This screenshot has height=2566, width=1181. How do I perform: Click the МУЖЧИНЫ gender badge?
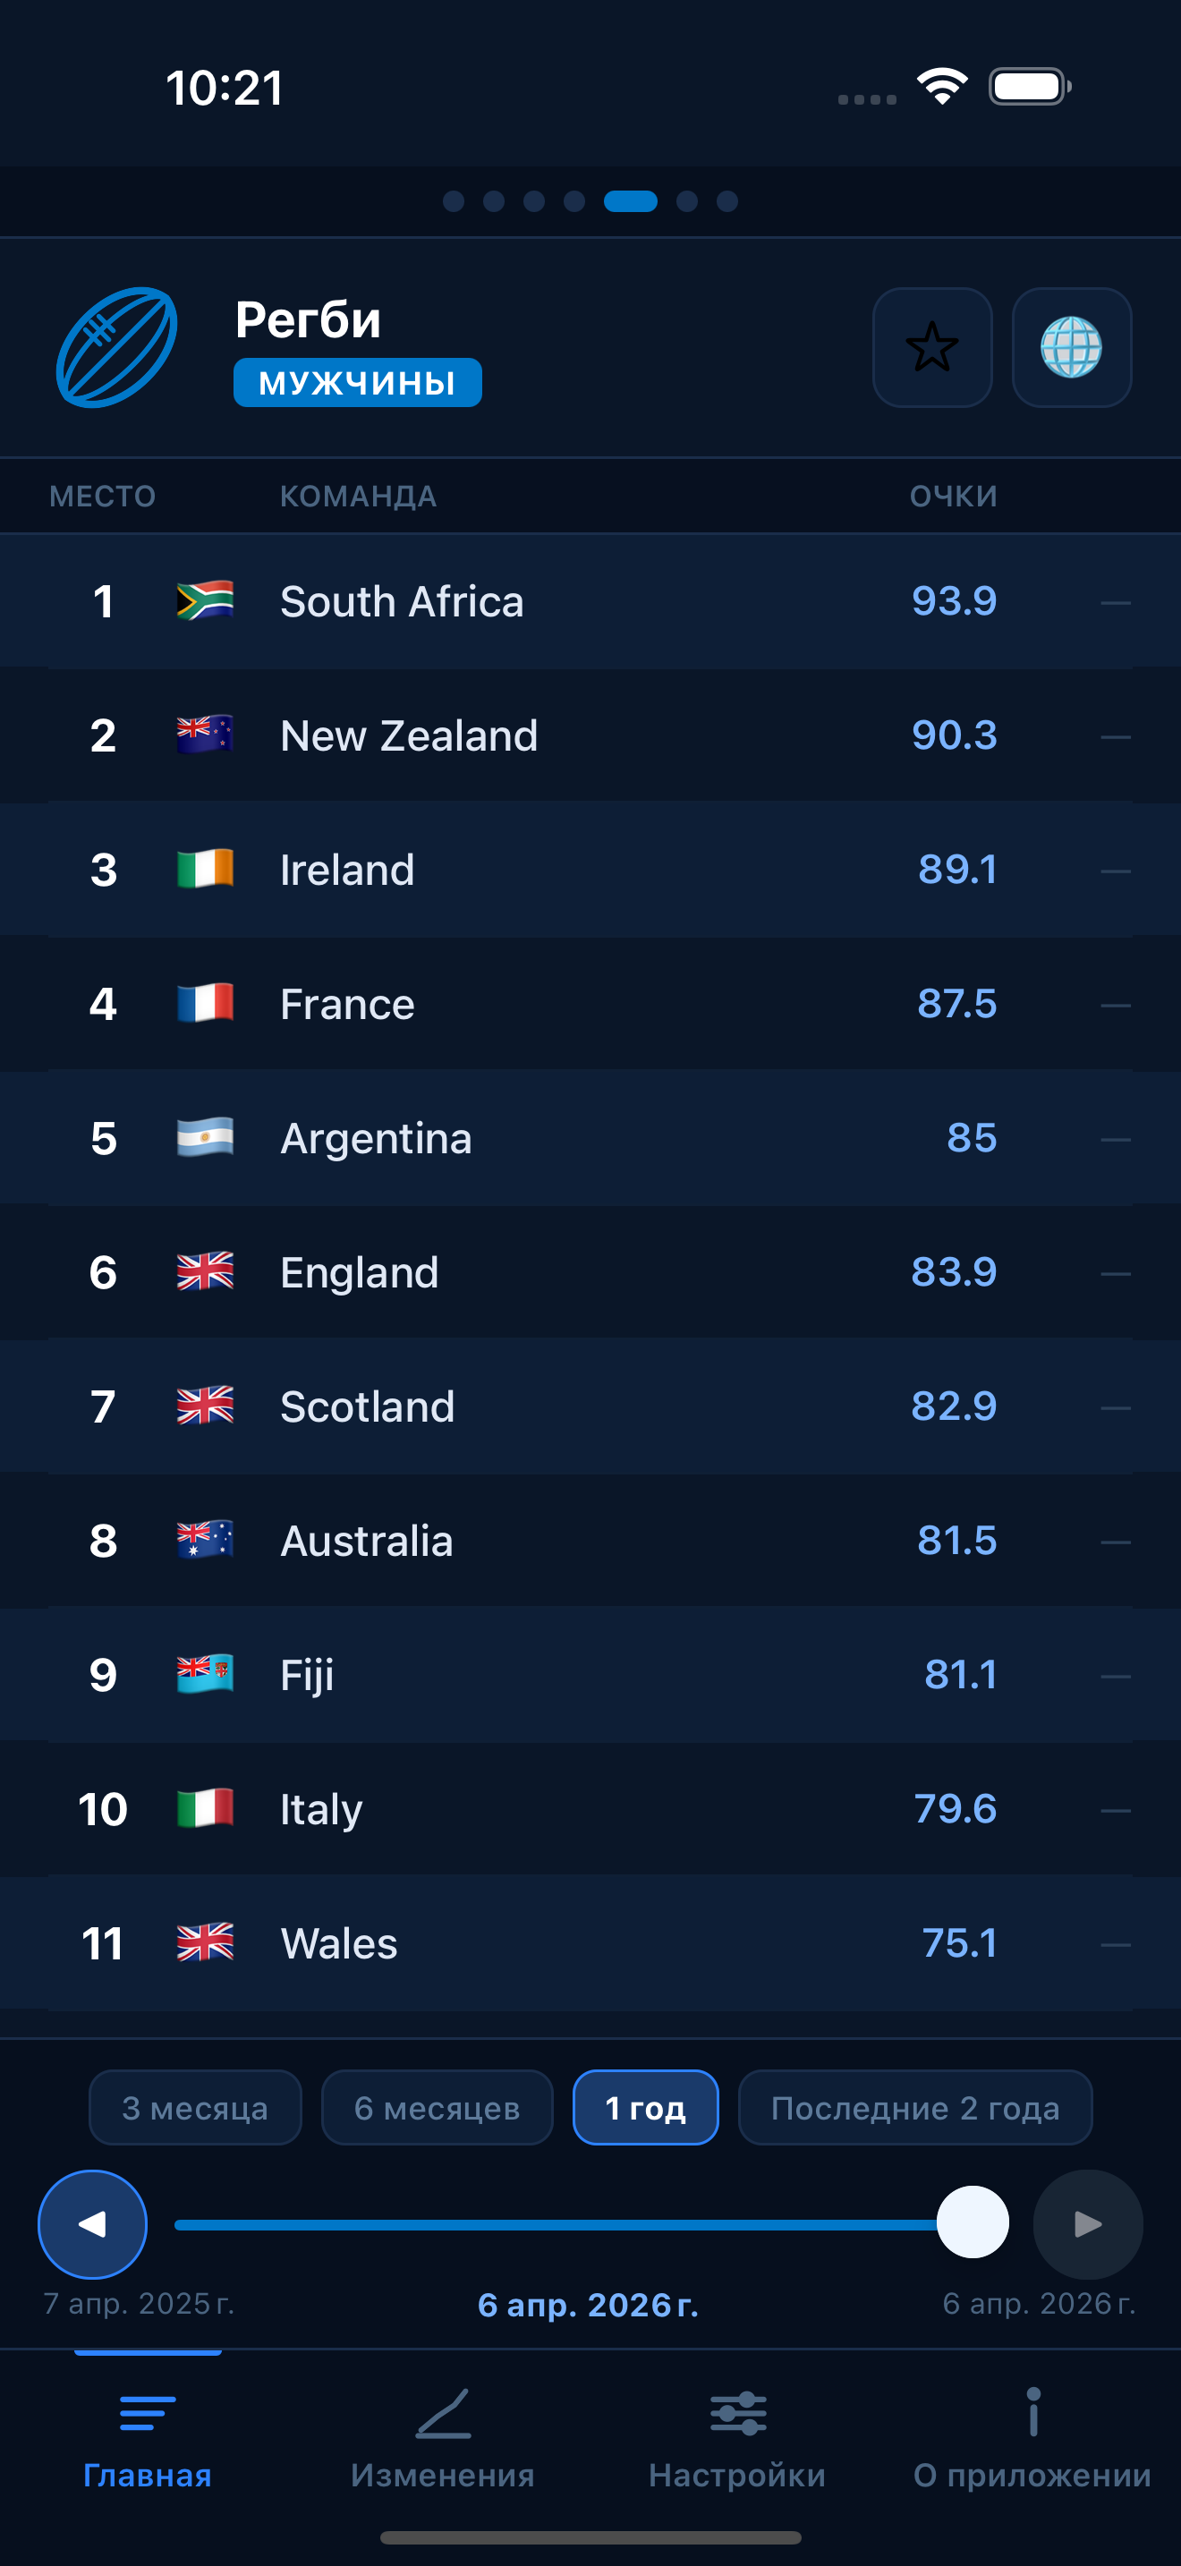[x=358, y=381]
